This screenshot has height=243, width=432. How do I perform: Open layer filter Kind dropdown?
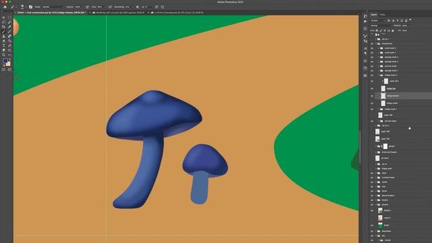[378, 20]
